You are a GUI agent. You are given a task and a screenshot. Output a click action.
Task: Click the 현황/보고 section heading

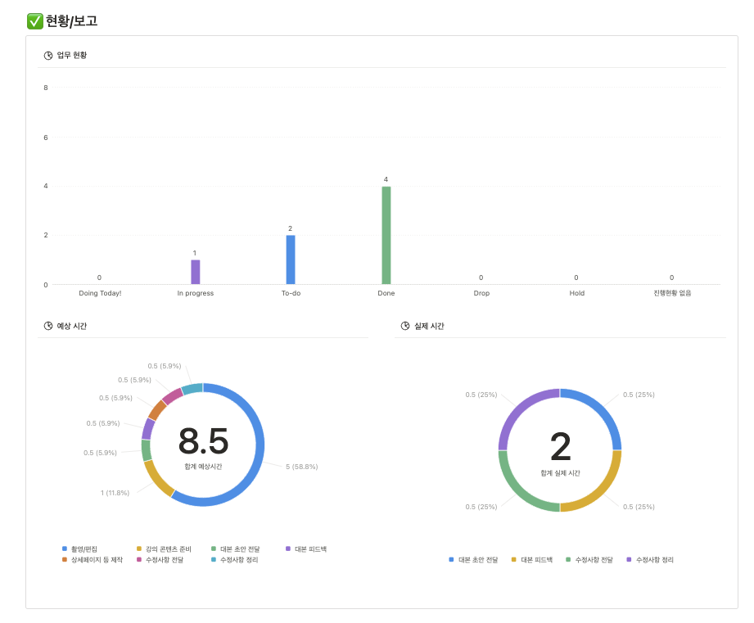pos(71,21)
